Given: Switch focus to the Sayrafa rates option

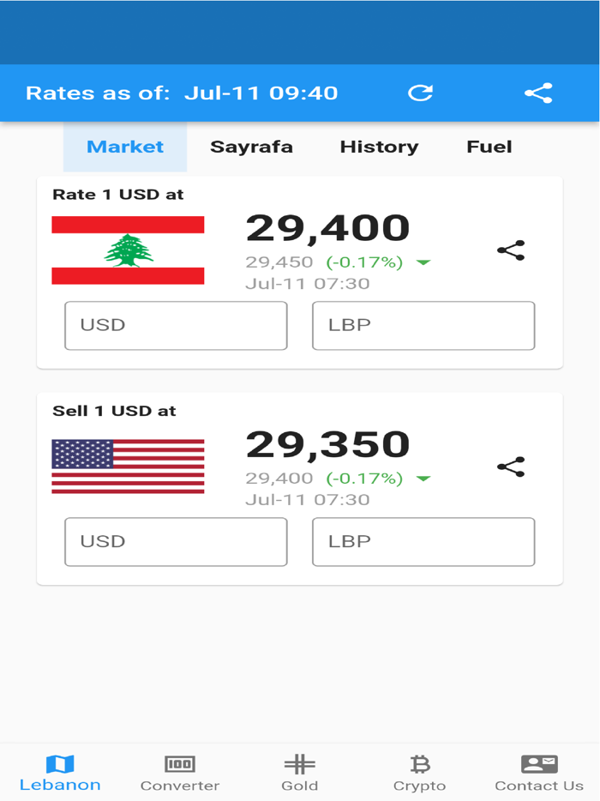Looking at the screenshot, I should point(251,146).
